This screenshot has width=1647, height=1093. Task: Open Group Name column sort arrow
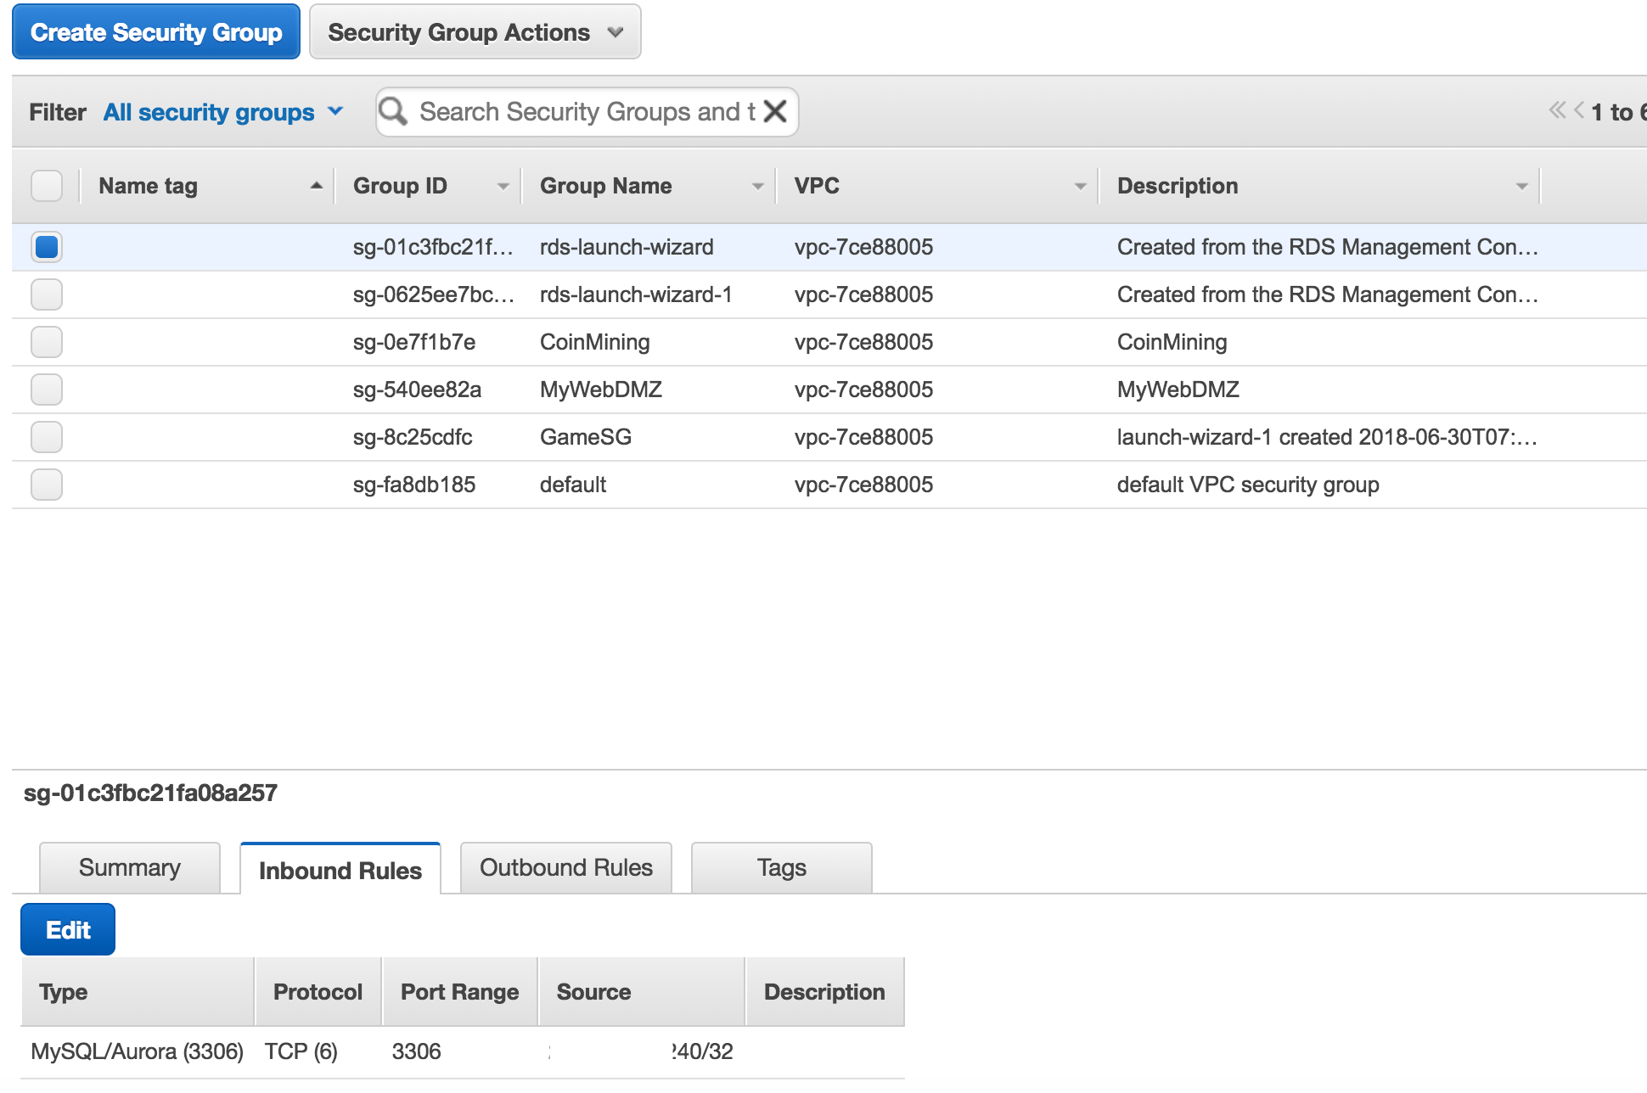(x=757, y=186)
